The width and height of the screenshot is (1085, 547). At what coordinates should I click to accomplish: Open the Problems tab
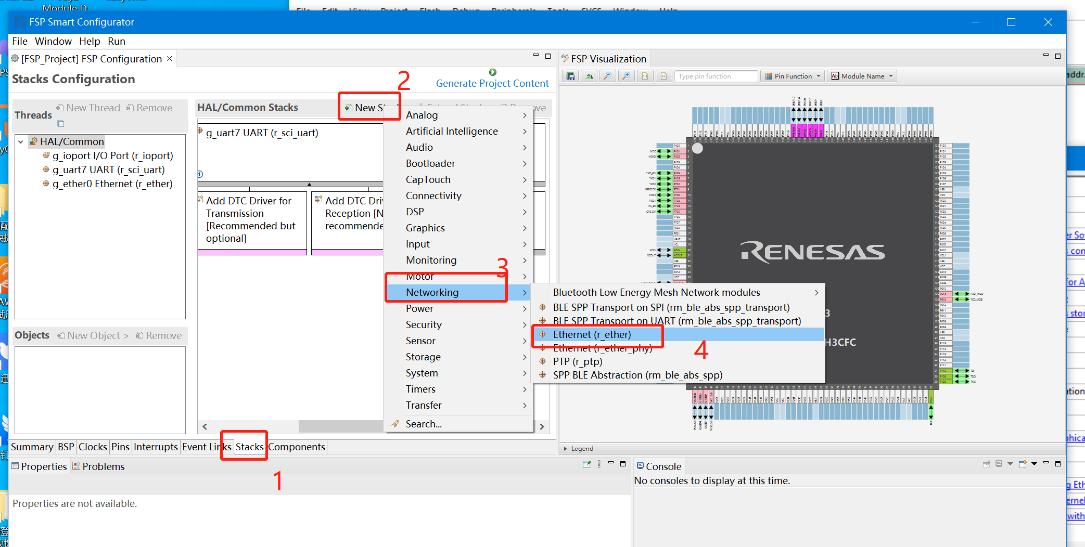click(98, 466)
